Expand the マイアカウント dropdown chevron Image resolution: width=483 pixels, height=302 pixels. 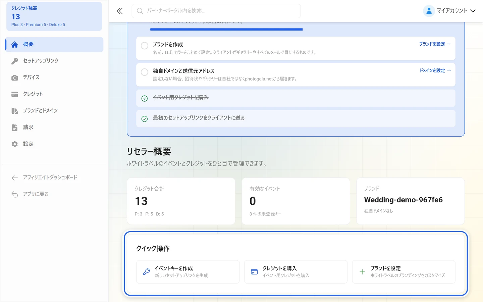473,11
